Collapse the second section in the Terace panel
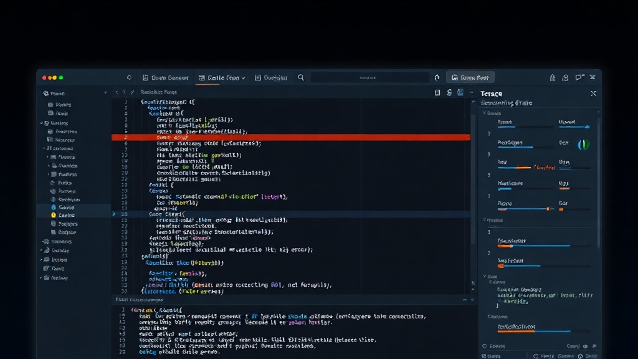Image resolution: width=638 pixels, height=359 pixels. [484, 220]
